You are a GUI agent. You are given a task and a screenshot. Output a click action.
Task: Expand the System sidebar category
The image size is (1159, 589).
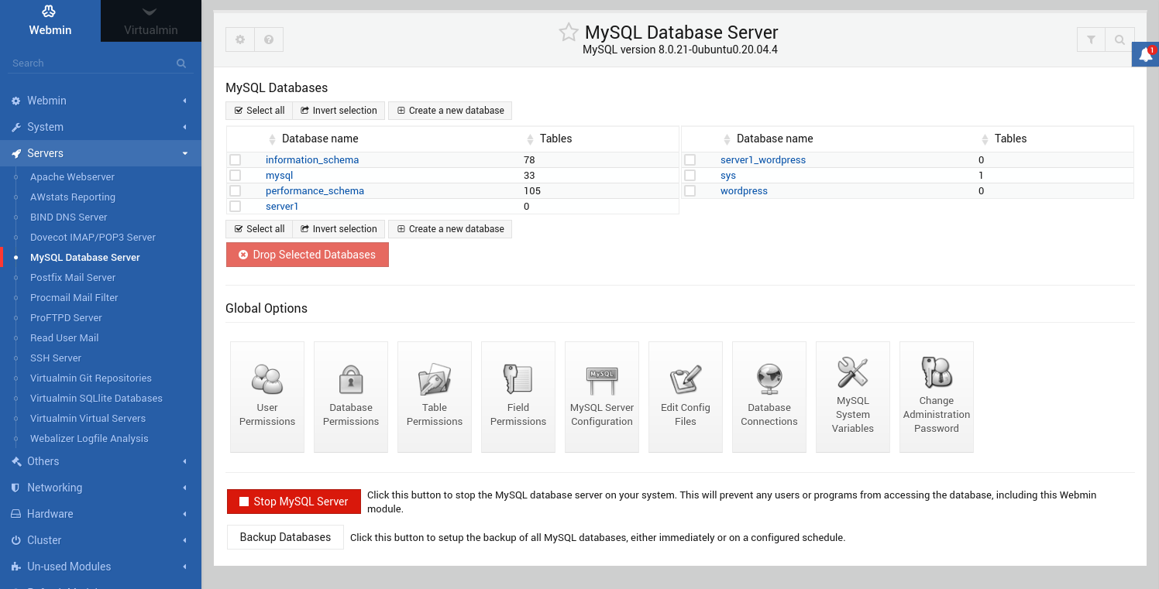pyautogui.click(x=101, y=127)
